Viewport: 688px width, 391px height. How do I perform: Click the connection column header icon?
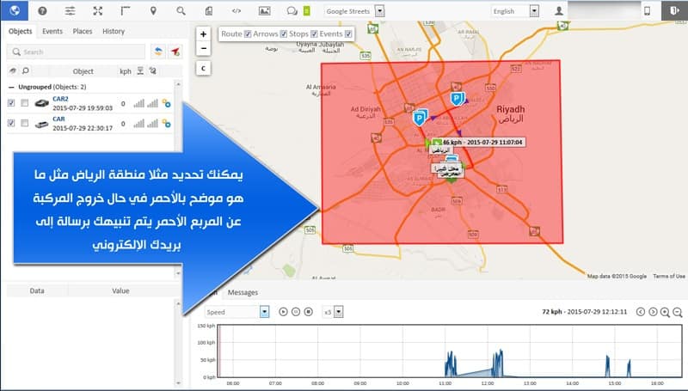point(140,70)
